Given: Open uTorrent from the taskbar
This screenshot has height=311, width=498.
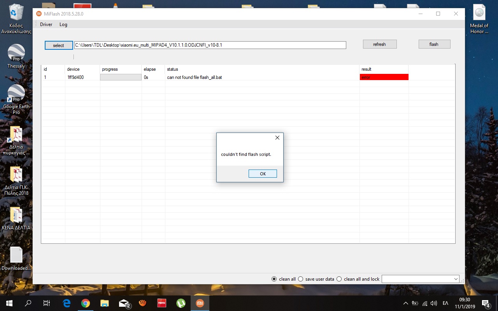Looking at the screenshot, I should pos(181,303).
